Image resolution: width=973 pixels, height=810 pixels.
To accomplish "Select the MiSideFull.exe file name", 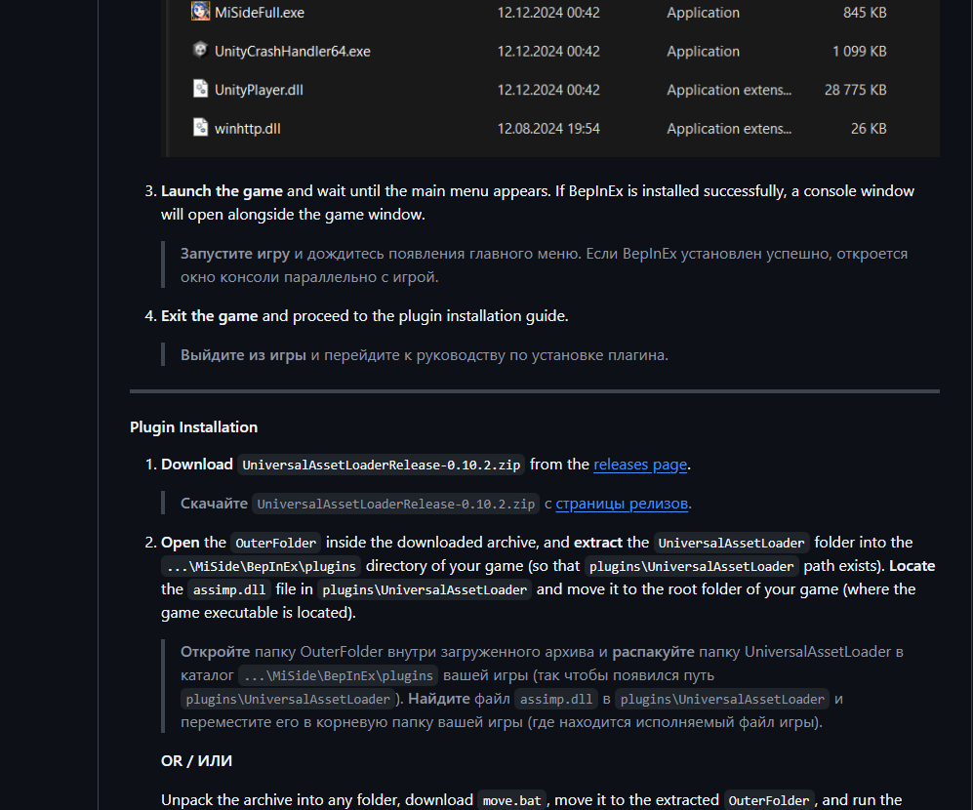I will (x=258, y=13).
